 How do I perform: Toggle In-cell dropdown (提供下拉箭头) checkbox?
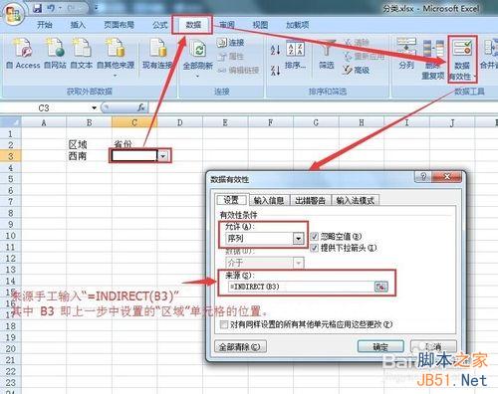(x=315, y=248)
